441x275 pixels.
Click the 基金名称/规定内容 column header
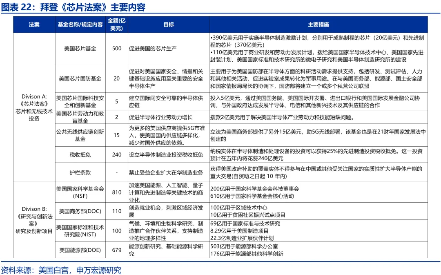[80, 25]
